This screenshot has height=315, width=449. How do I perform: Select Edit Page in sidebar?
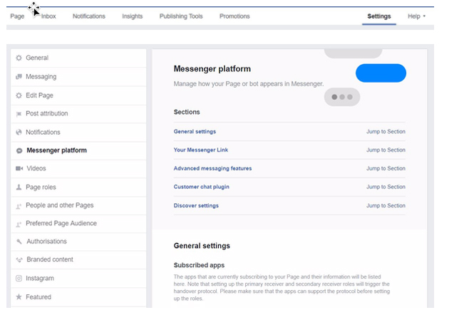coord(78,95)
